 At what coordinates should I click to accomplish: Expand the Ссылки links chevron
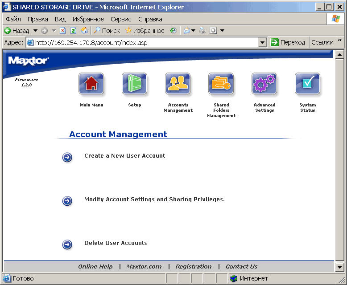(x=340, y=40)
